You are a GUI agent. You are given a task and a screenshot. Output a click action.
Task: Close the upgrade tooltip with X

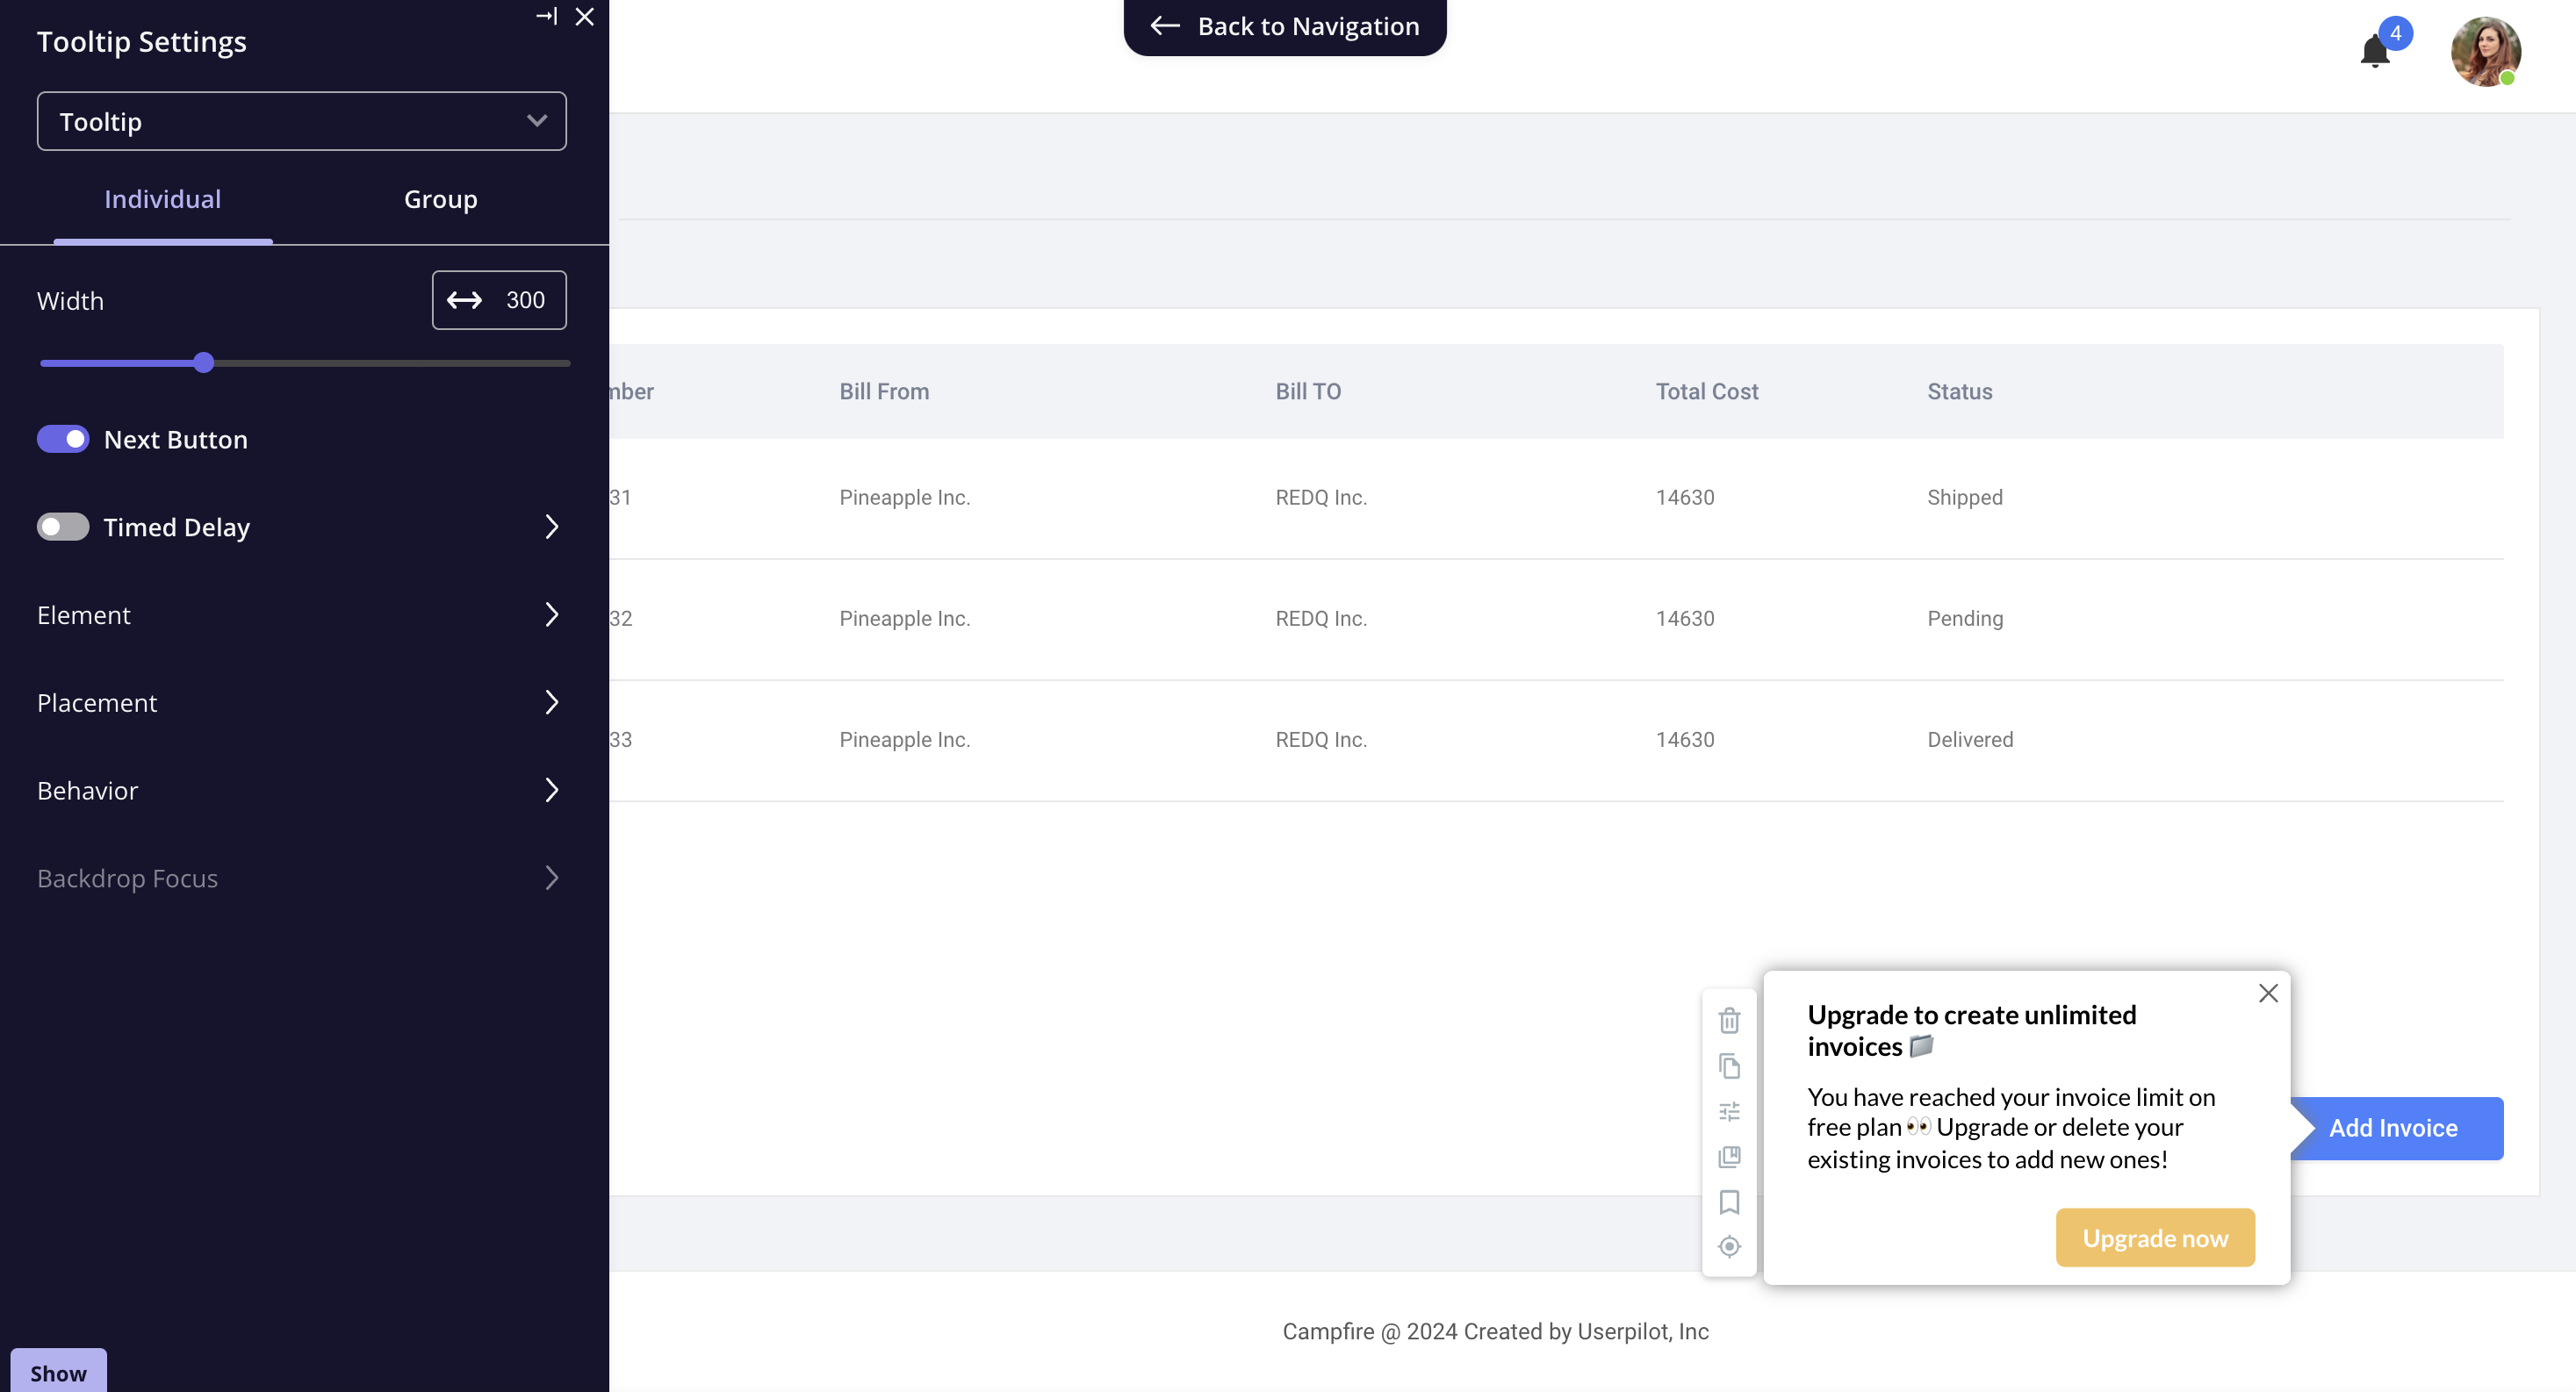click(2268, 993)
